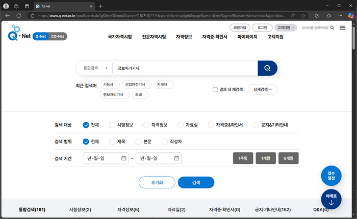Image resolution: width=357 pixels, height=219 pixels.
Task: Open the 자격정보 menu
Action: click(x=184, y=37)
